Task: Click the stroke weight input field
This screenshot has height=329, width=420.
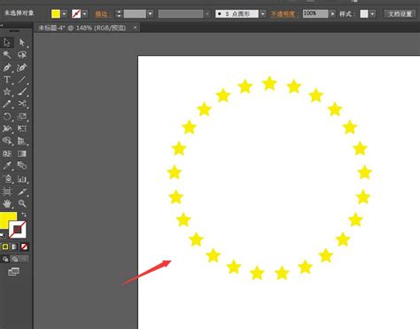Action: tap(135, 13)
